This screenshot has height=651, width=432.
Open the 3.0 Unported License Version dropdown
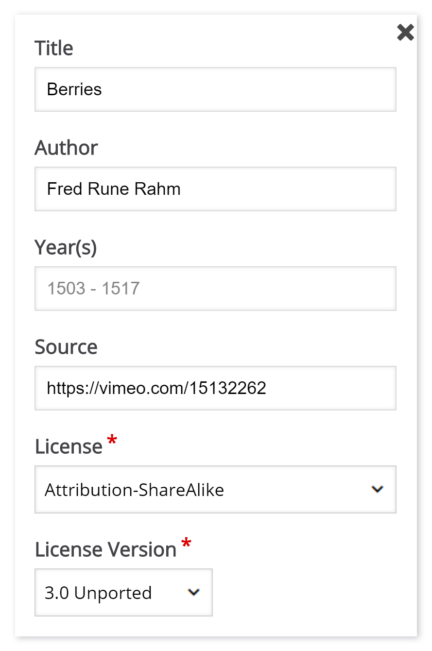click(x=123, y=592)
